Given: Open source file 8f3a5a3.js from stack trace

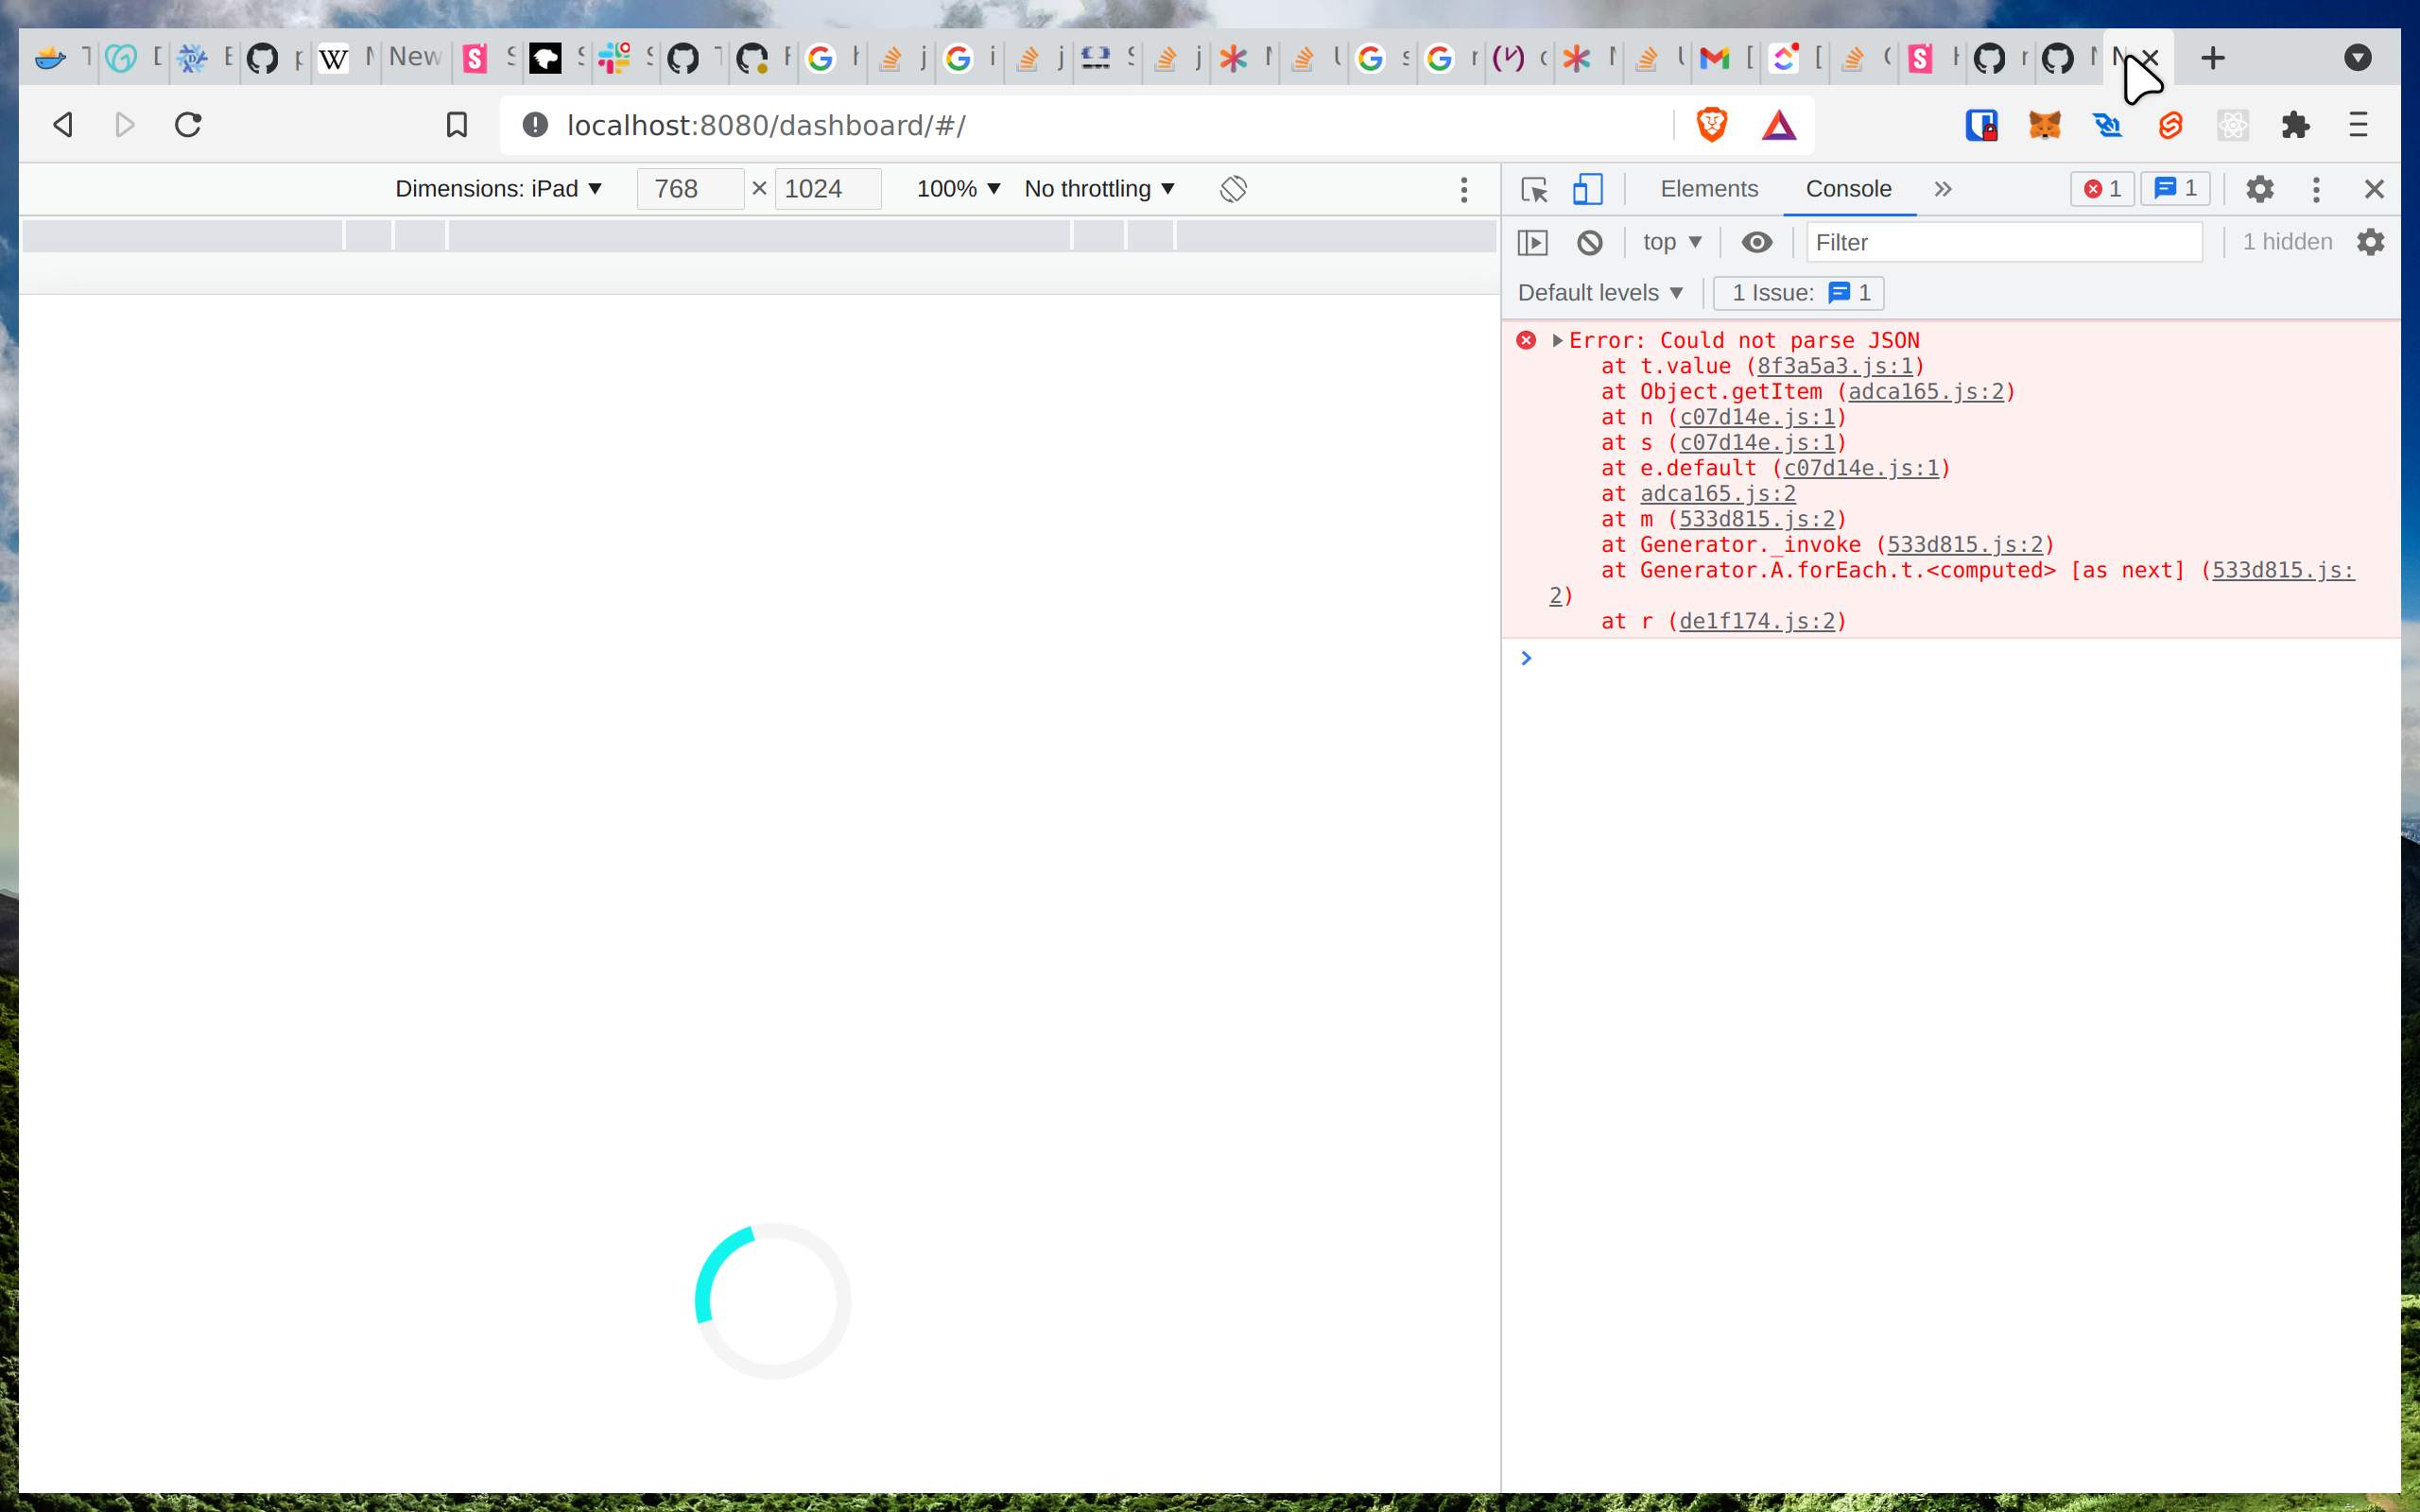Looking at the screenshot, I should 1834,366.
